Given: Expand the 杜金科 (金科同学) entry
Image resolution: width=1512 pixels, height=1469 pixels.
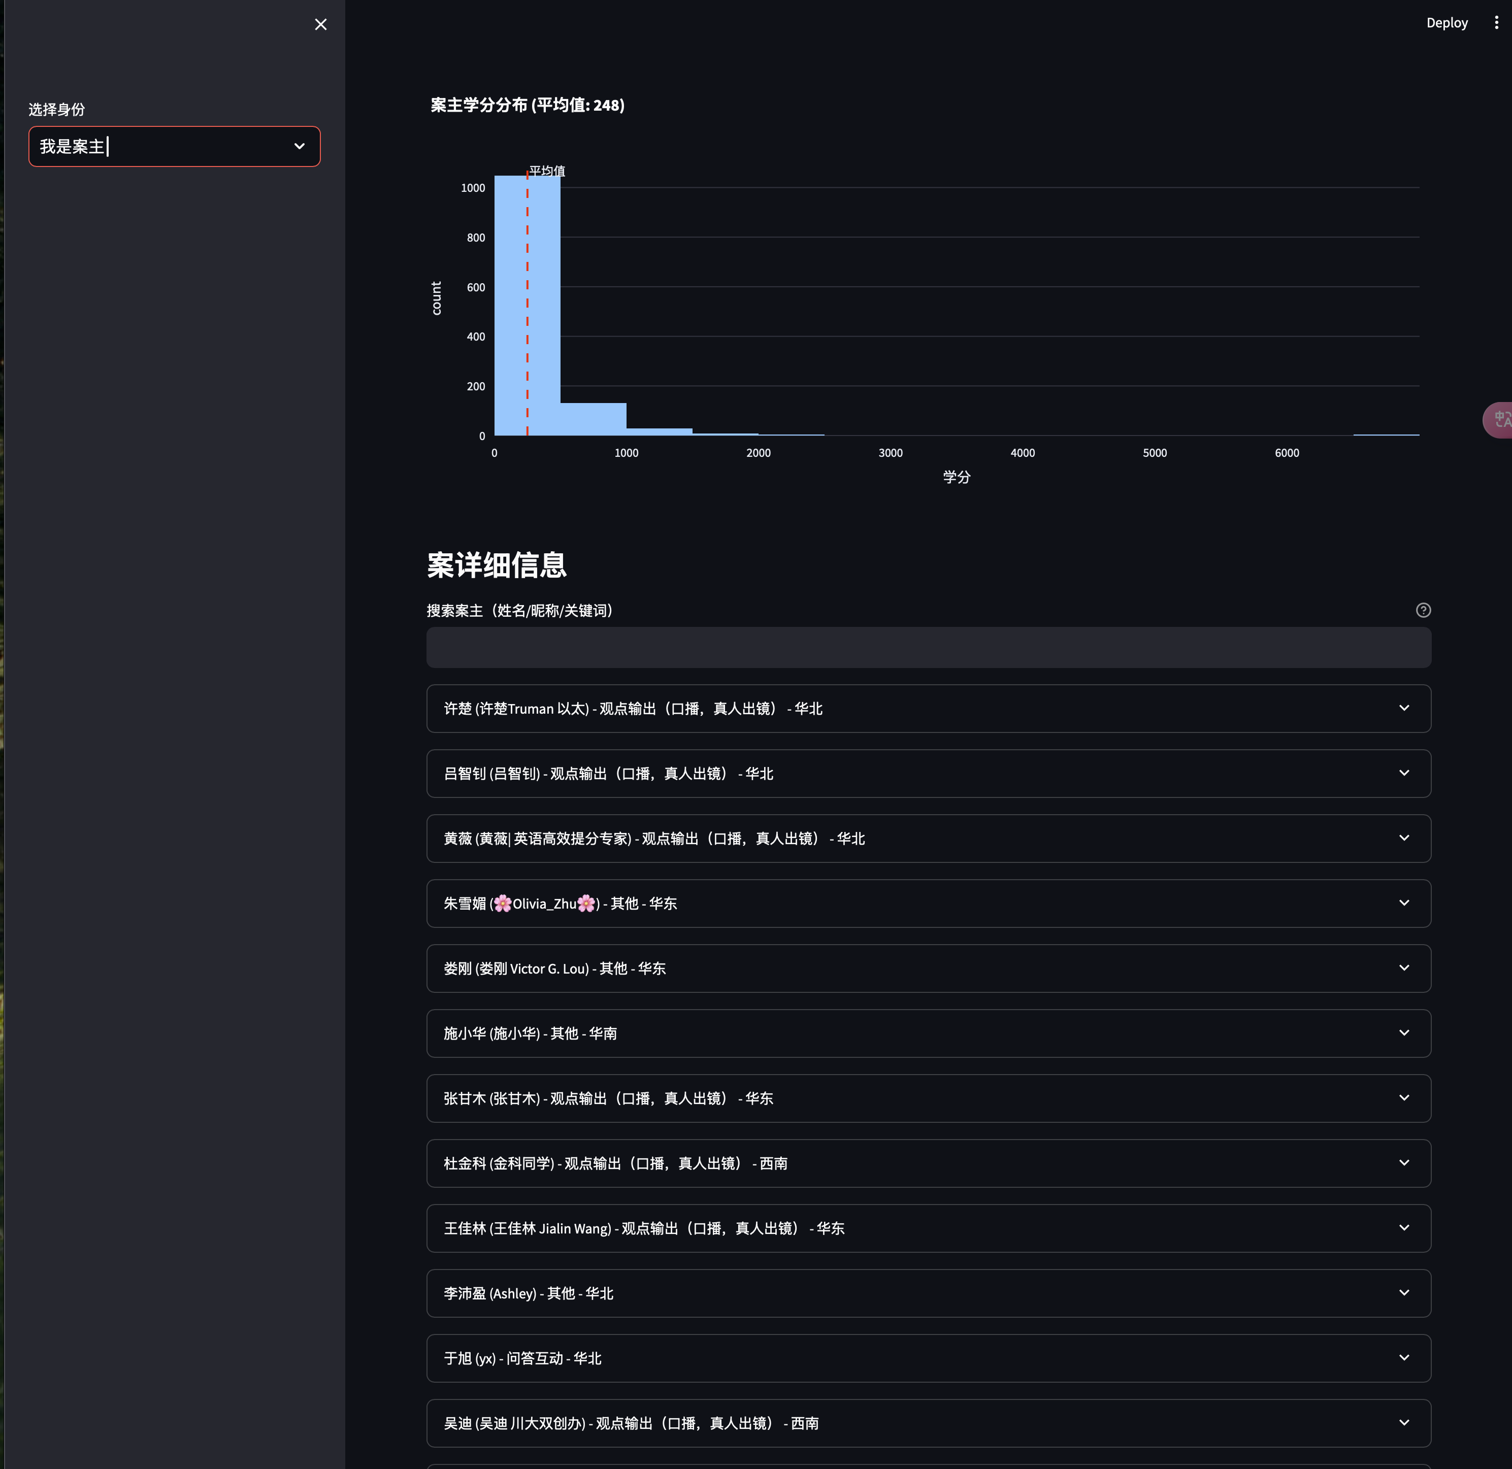Looking at the screenshot, I should (929, 1163).
